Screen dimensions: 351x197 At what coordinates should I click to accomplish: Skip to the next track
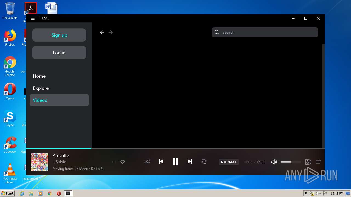(190, 162)
